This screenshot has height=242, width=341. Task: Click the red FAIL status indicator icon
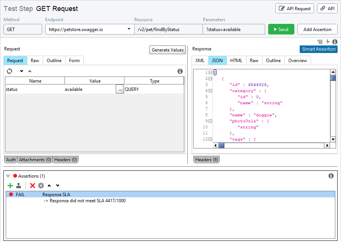coord(11,194)
